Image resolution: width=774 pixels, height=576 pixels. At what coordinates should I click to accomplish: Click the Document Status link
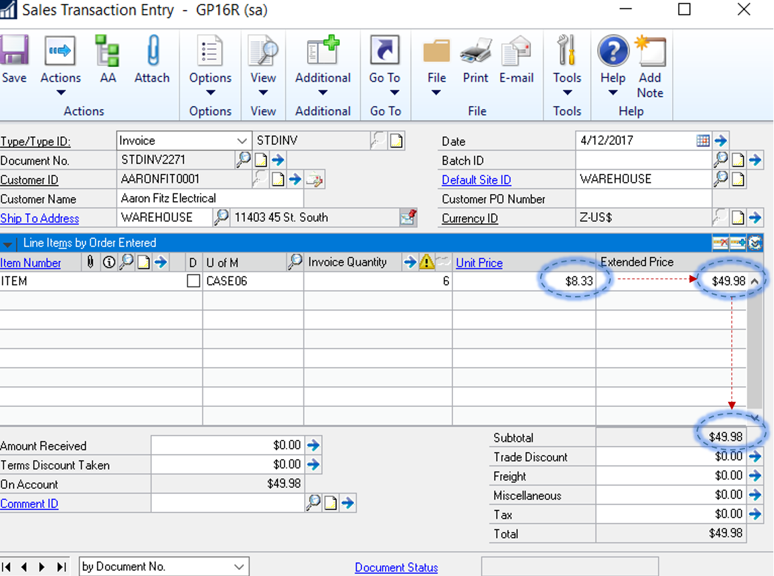(x=396, y=567)
